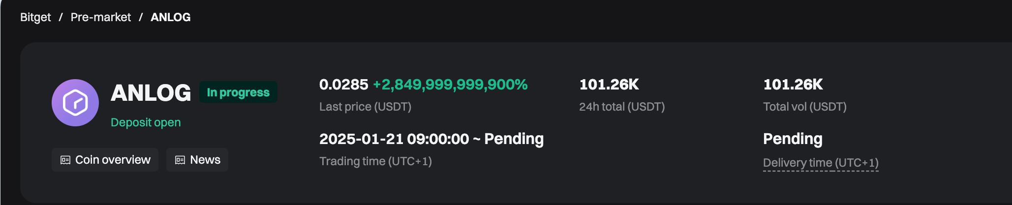This screenshot has height=205, width=1012.
Task: Click the In progress status badge
Action: click(238, 92)
